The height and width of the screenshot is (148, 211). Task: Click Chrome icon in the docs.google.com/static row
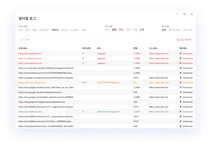pos(181,87)
